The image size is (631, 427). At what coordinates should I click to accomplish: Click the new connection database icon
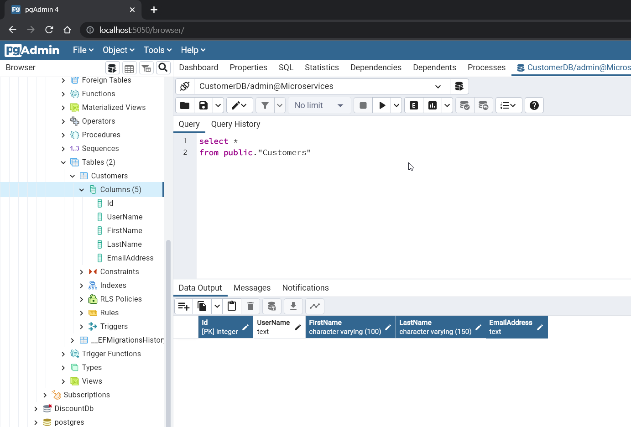click(459, 86)
